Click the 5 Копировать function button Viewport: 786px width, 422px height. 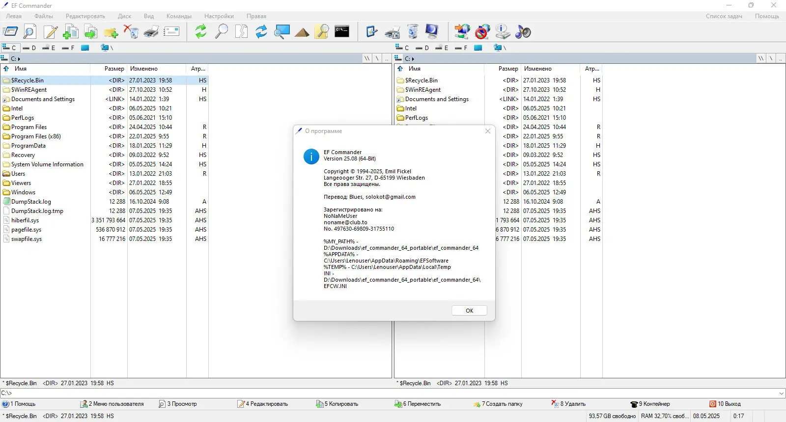click(x=337, y=404)
